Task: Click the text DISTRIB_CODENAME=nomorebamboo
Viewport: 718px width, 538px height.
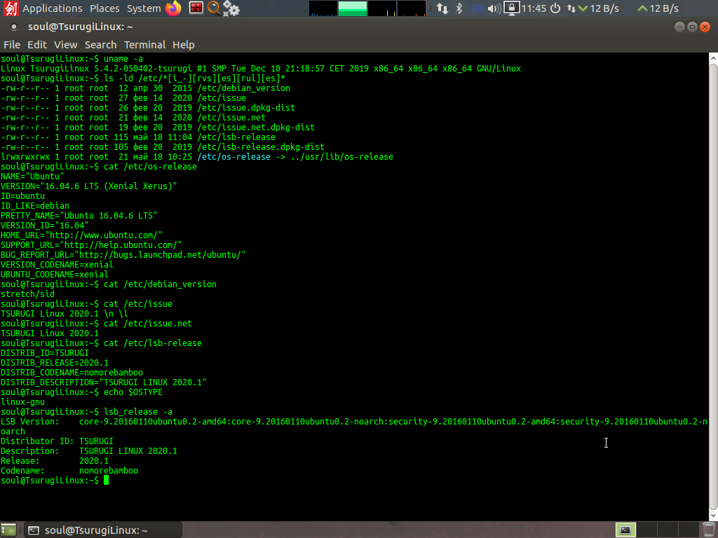Action: pyautogui.click(x=72, y=373)
